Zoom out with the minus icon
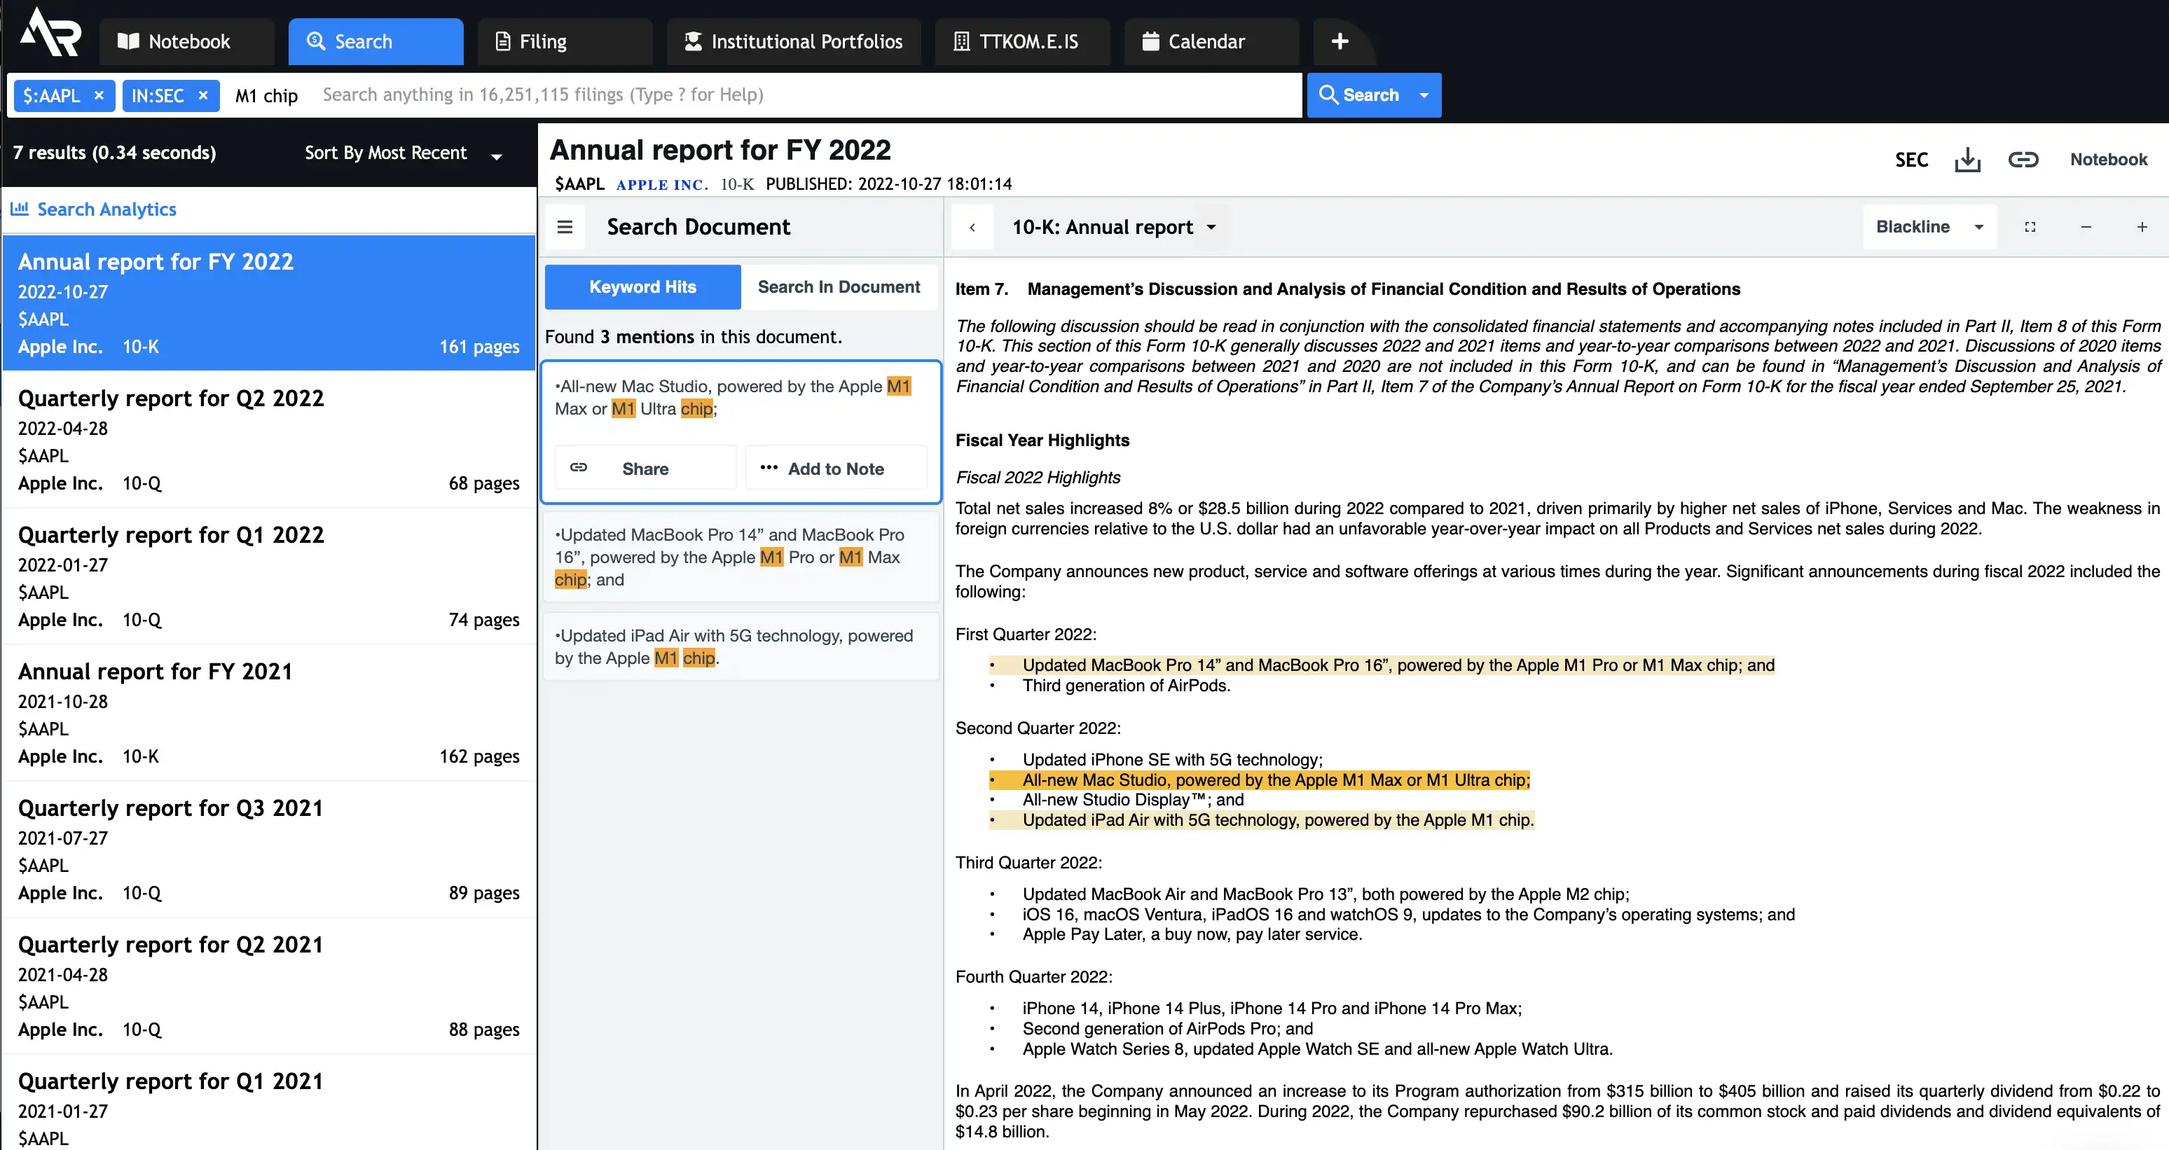The height and width of the screenshot is (1150, 2169). tap(2086, 228)
